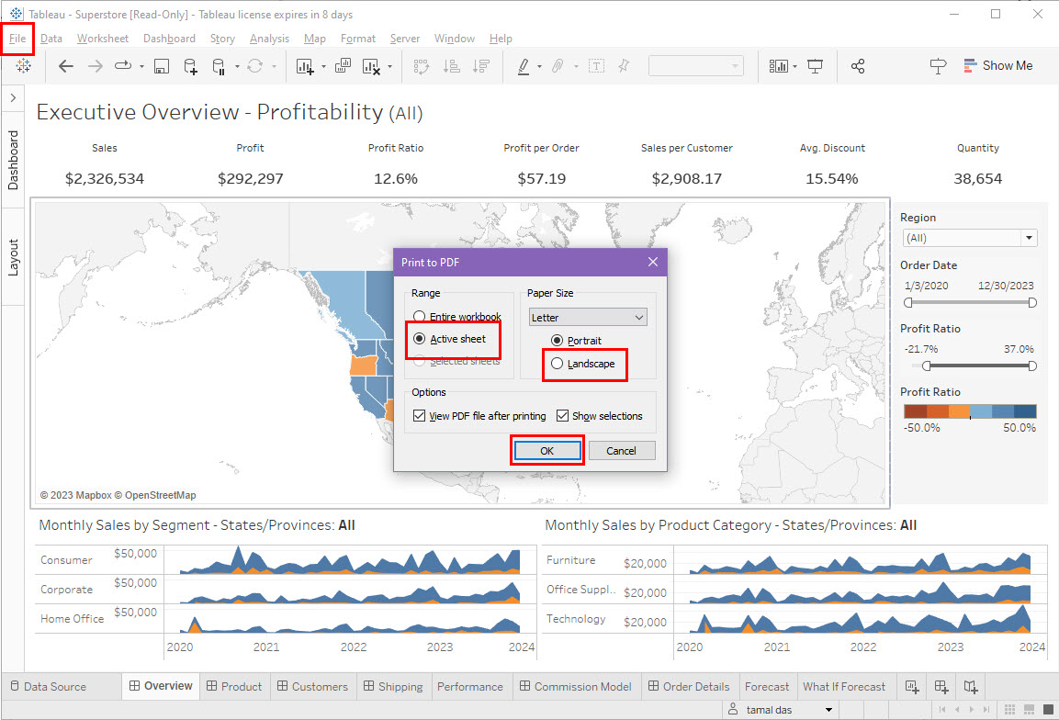Open the Worksheet menu
This screenshot has width=1059, height=720.
point(103,39)
